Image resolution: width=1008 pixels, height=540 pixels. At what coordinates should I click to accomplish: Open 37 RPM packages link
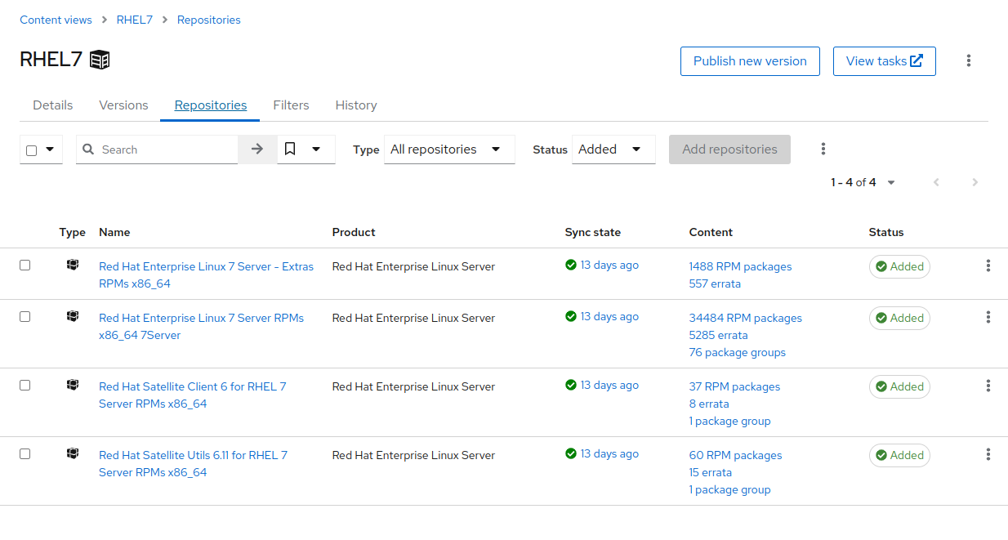[x=735, y=386]
